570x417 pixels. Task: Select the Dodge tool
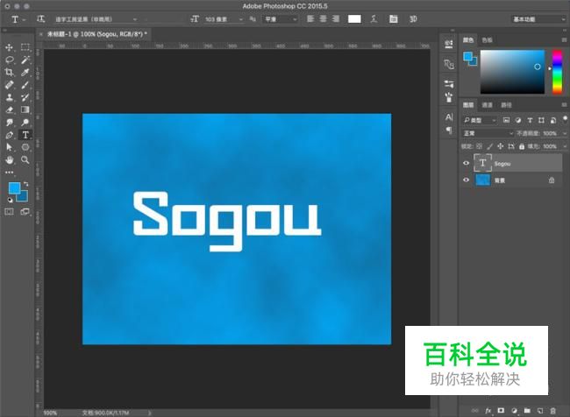[x=25, y=123]
